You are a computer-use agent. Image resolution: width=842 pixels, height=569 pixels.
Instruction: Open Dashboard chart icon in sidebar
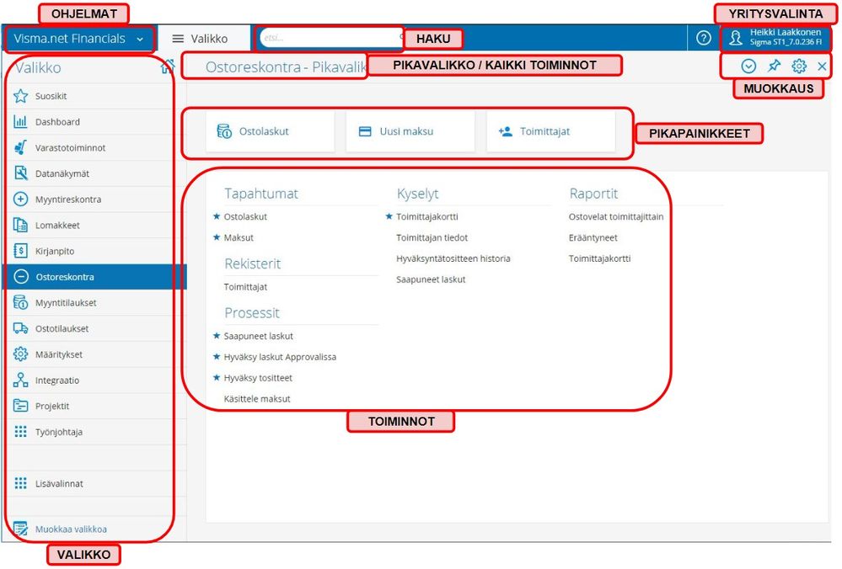click(x=20, y=122)
